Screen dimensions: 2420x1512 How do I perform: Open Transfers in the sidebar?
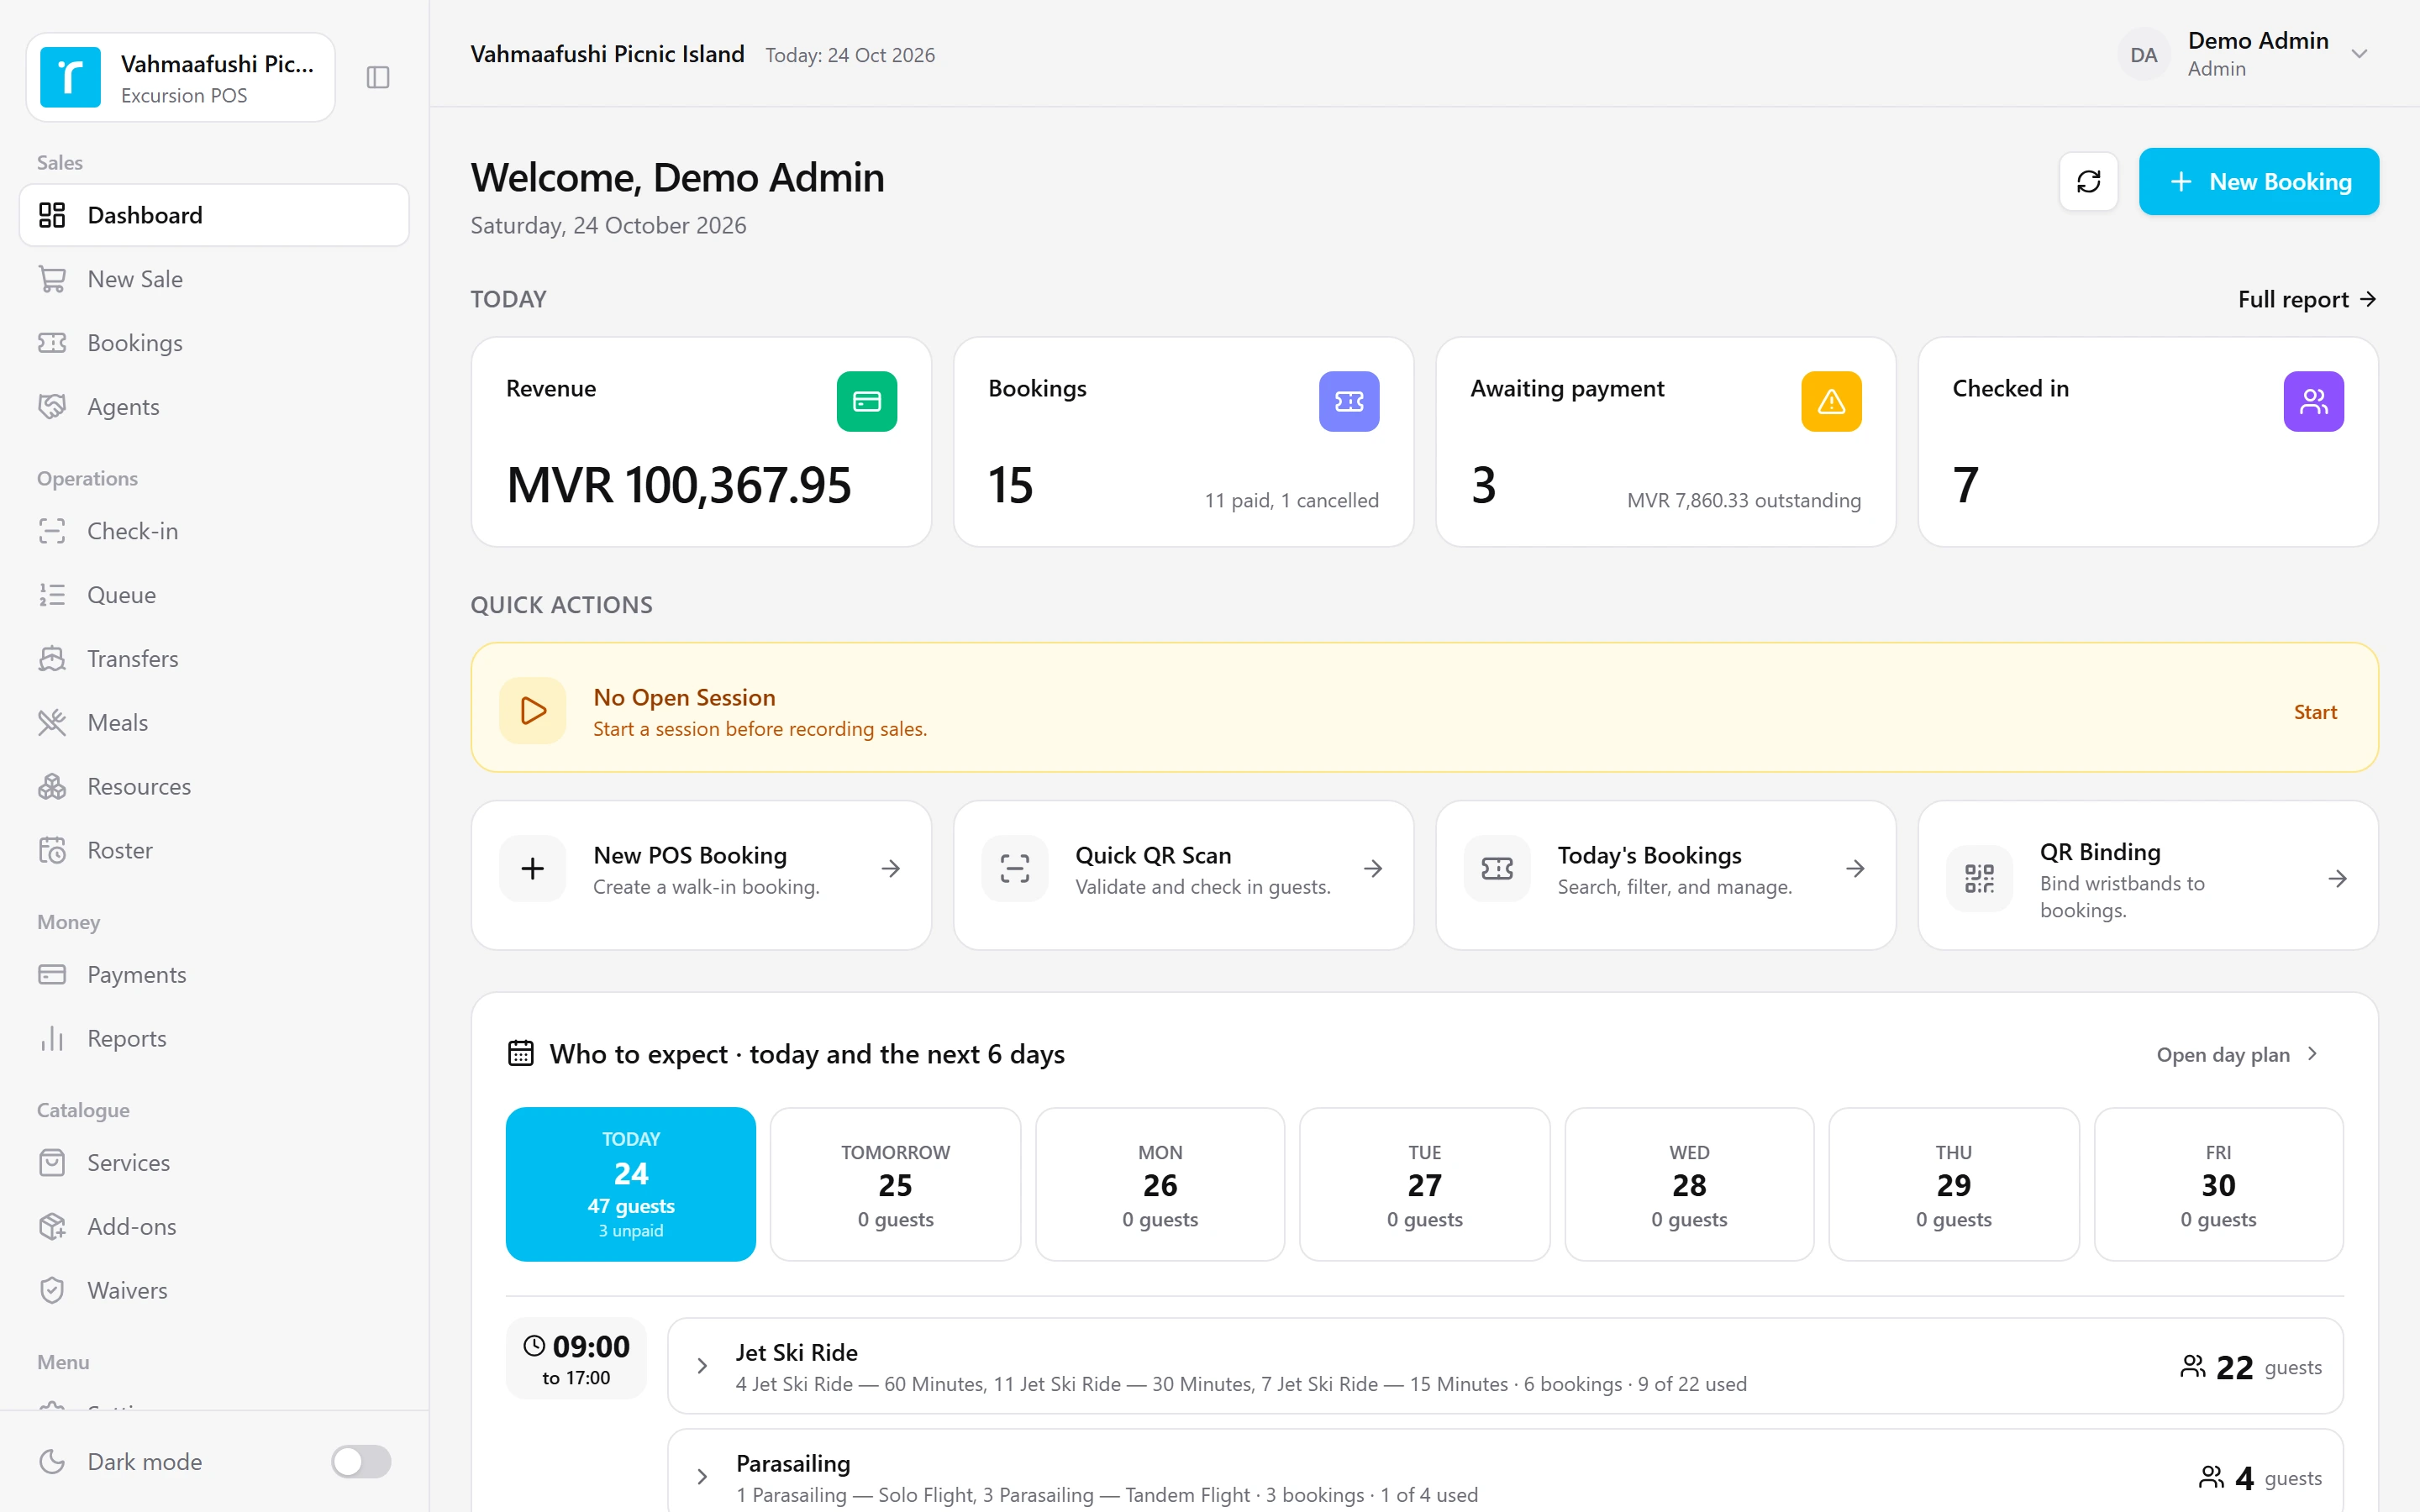[214, 659]
